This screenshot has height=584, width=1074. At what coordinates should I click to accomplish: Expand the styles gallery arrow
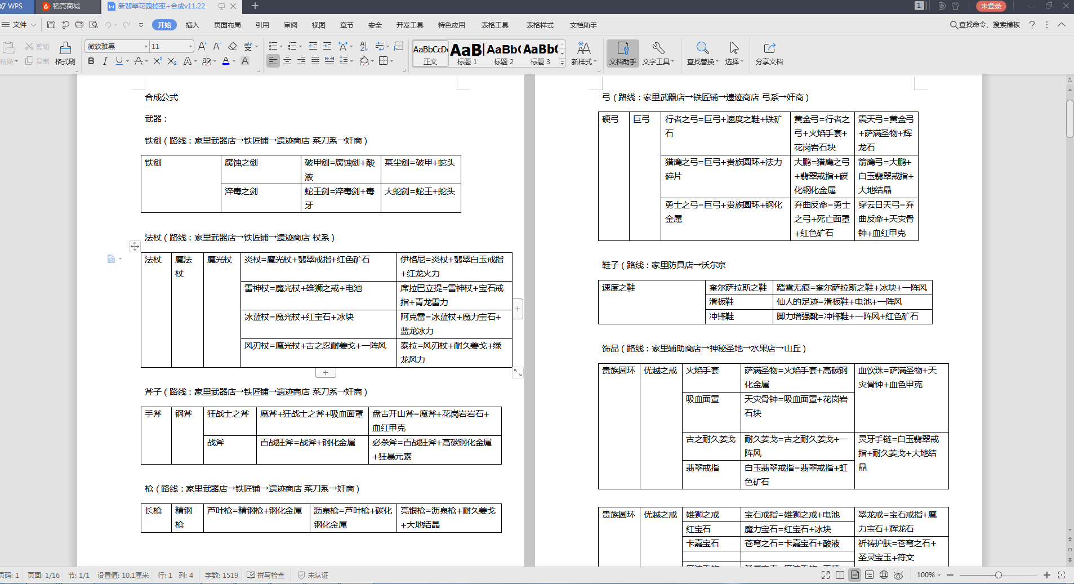click(x=562, y=63)
